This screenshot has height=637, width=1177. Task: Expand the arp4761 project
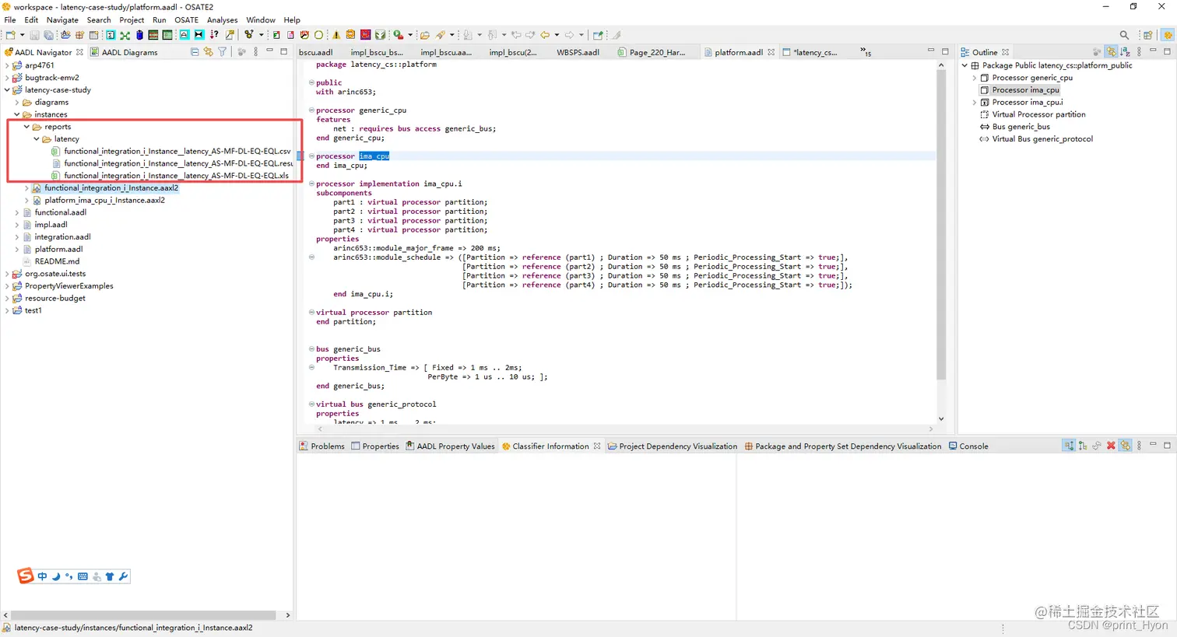click(x=7, y=65)
